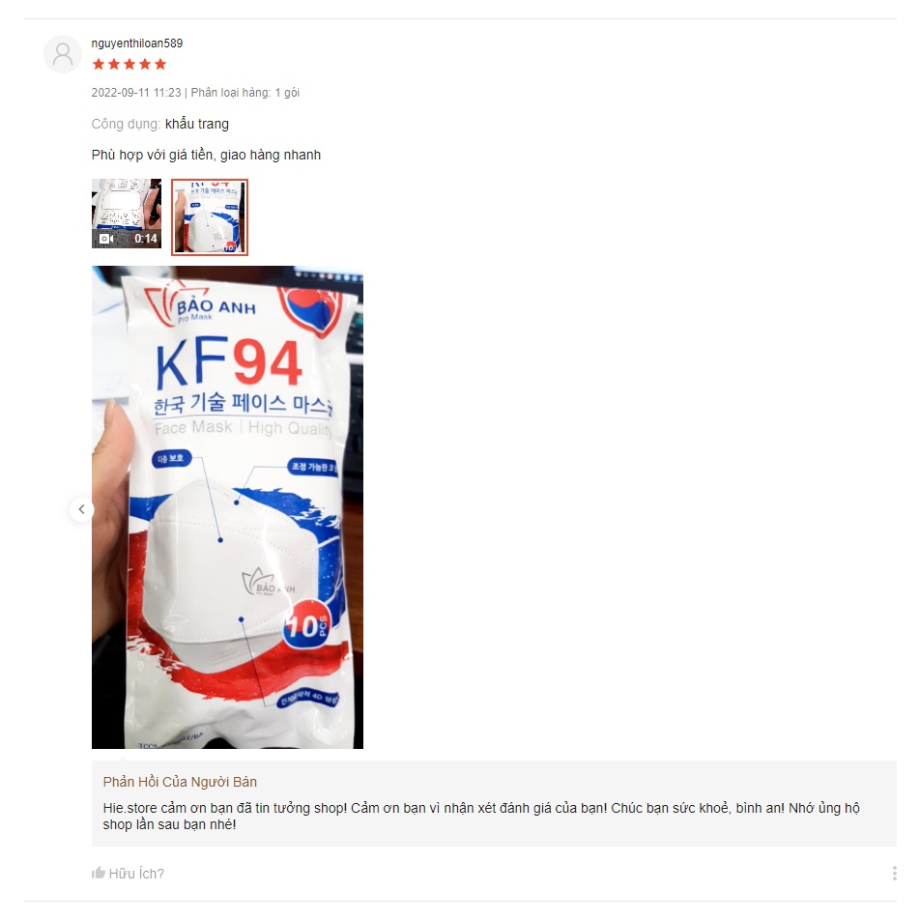Click the review timestamp 2022-09-11 11:23
920x920 pixels.
pyautogui.click(x=136, y=93)
